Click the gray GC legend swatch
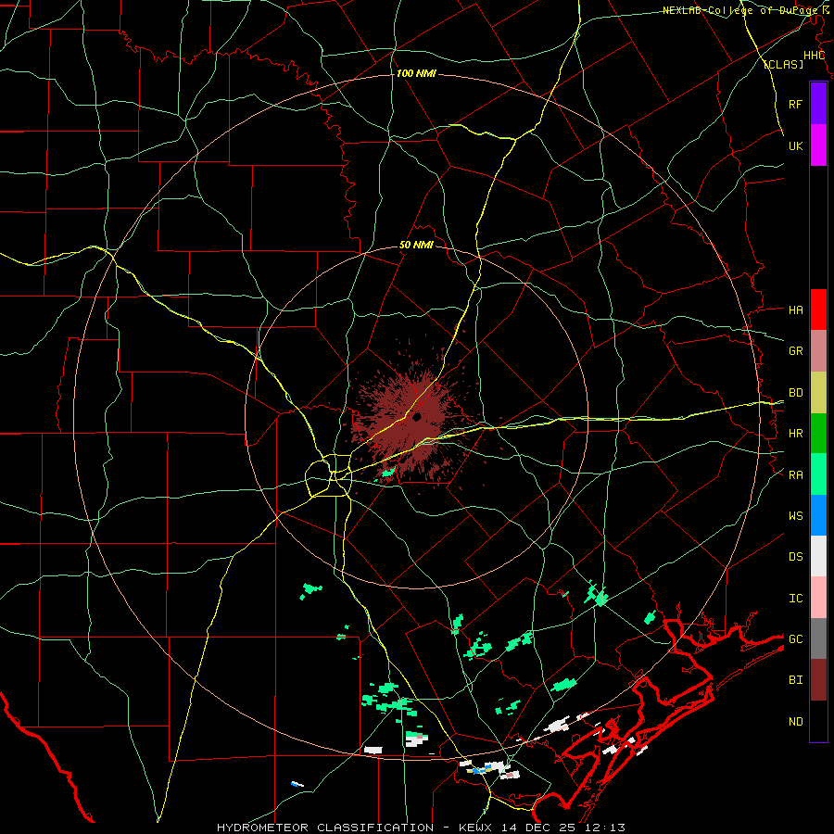The height and width of the screenshot is (834, 834). point(818,638)
